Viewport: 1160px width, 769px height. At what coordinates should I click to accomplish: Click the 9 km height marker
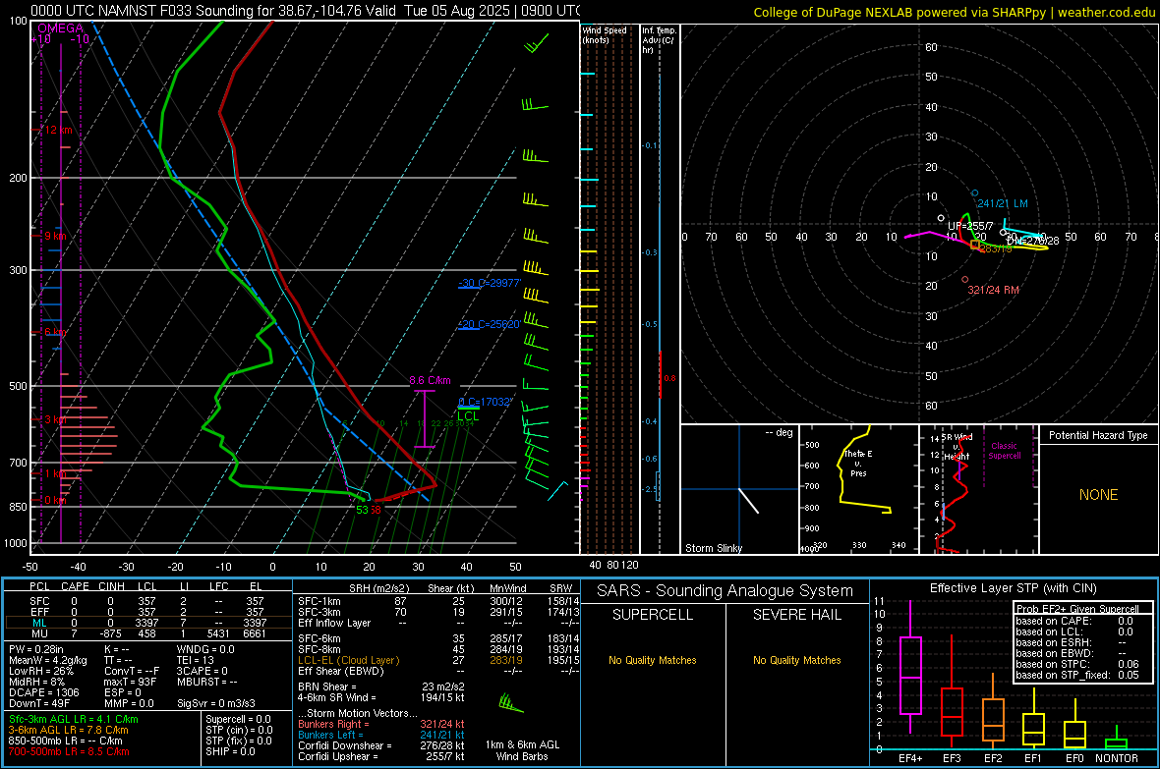pyautogui.click(x=55, y=236)
